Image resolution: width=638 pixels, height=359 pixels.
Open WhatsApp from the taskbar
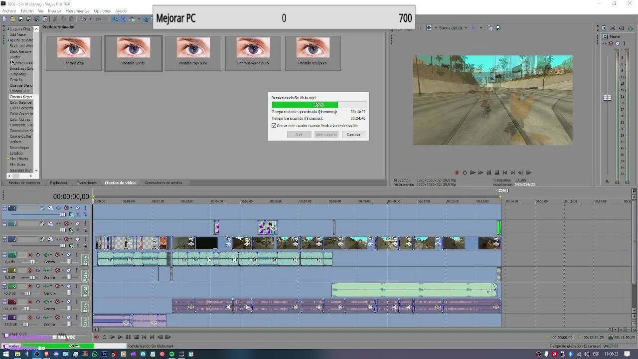(x=95, y=354)
